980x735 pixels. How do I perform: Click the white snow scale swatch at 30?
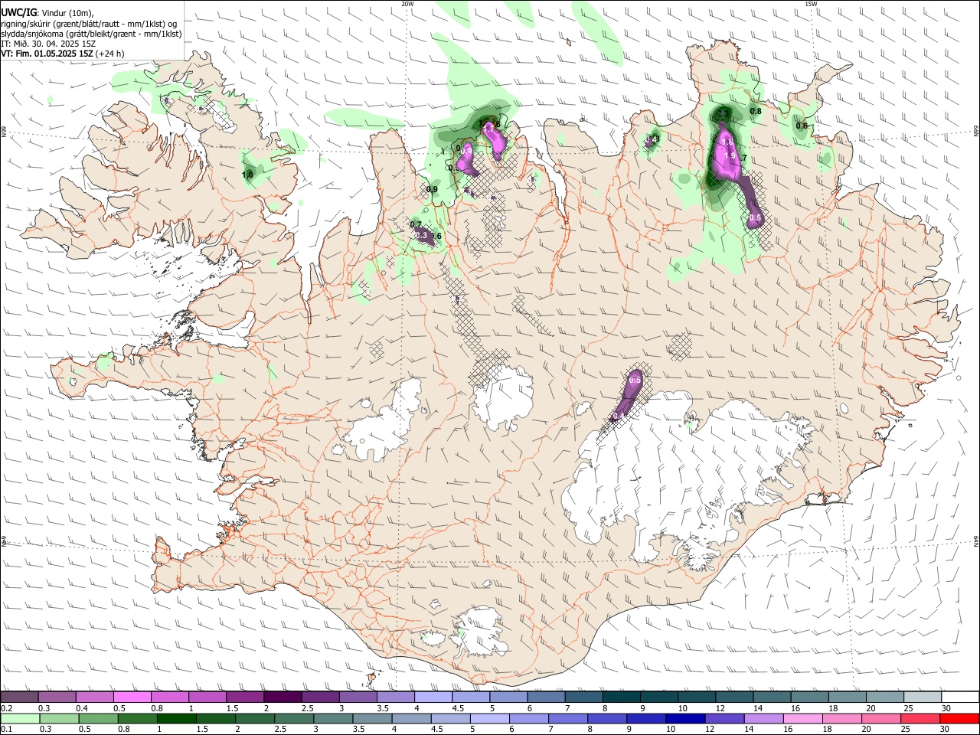tap(959, 697)
